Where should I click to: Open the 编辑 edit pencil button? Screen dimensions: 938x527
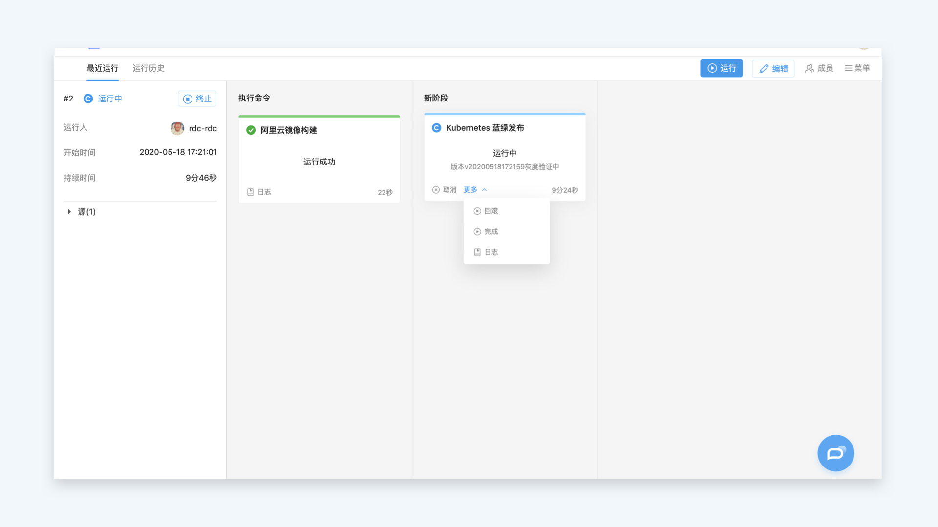773,68
